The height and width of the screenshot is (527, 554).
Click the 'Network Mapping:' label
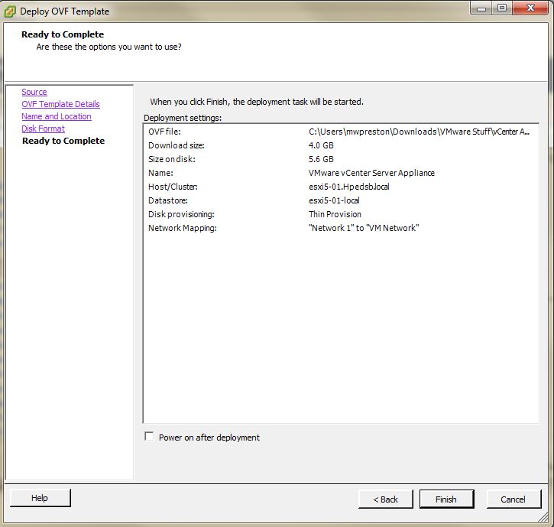183,228
